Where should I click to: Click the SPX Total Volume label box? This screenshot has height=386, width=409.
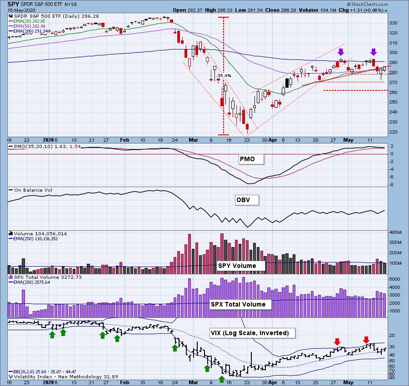[x=240, y=304]
